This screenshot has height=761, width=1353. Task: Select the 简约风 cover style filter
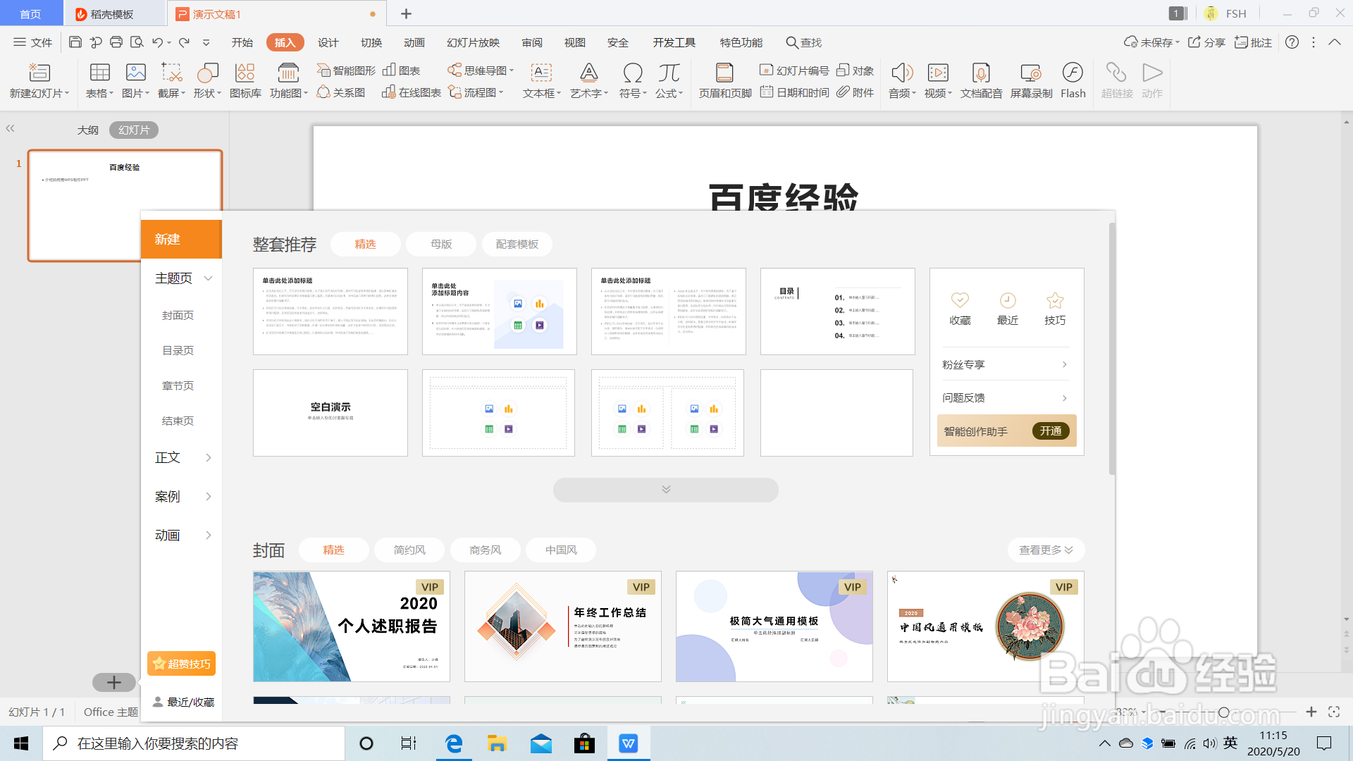[409, 550]
